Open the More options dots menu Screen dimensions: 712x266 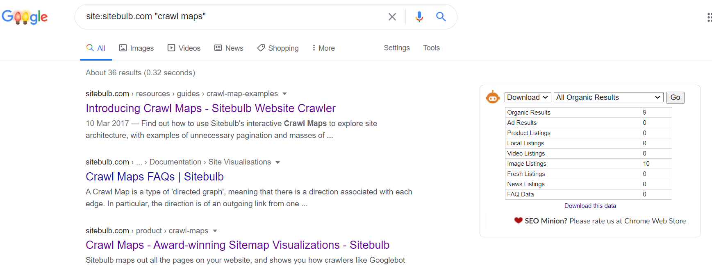pos(323,48)
